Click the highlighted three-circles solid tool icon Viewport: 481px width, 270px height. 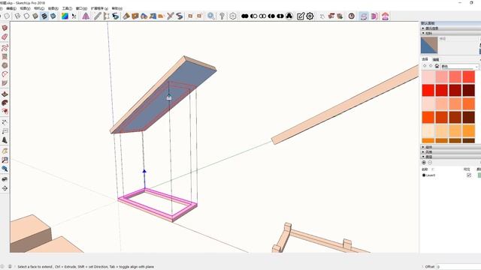coord(289,16)
